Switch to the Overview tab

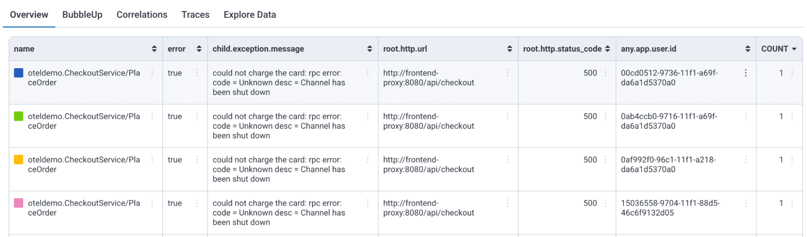click(x=29, y=15)
